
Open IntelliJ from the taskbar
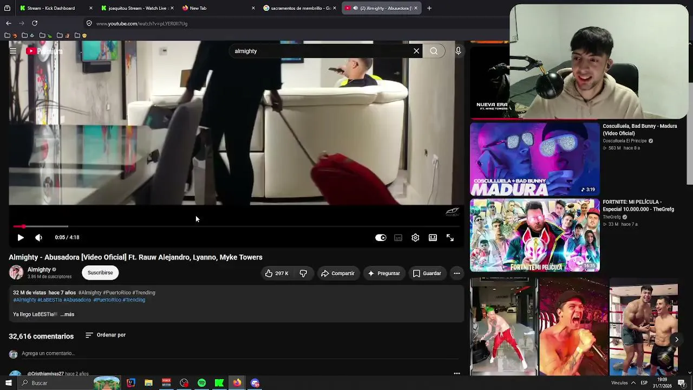pos(131,383)
